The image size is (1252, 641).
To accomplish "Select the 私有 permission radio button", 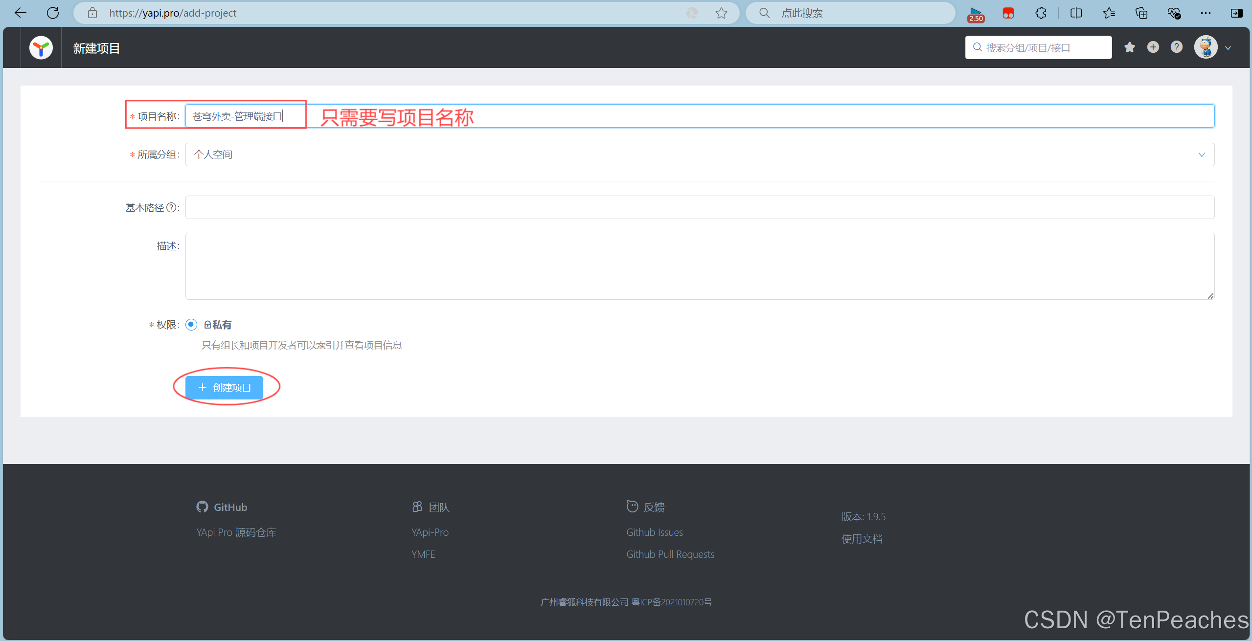I will tap(191, 325).
